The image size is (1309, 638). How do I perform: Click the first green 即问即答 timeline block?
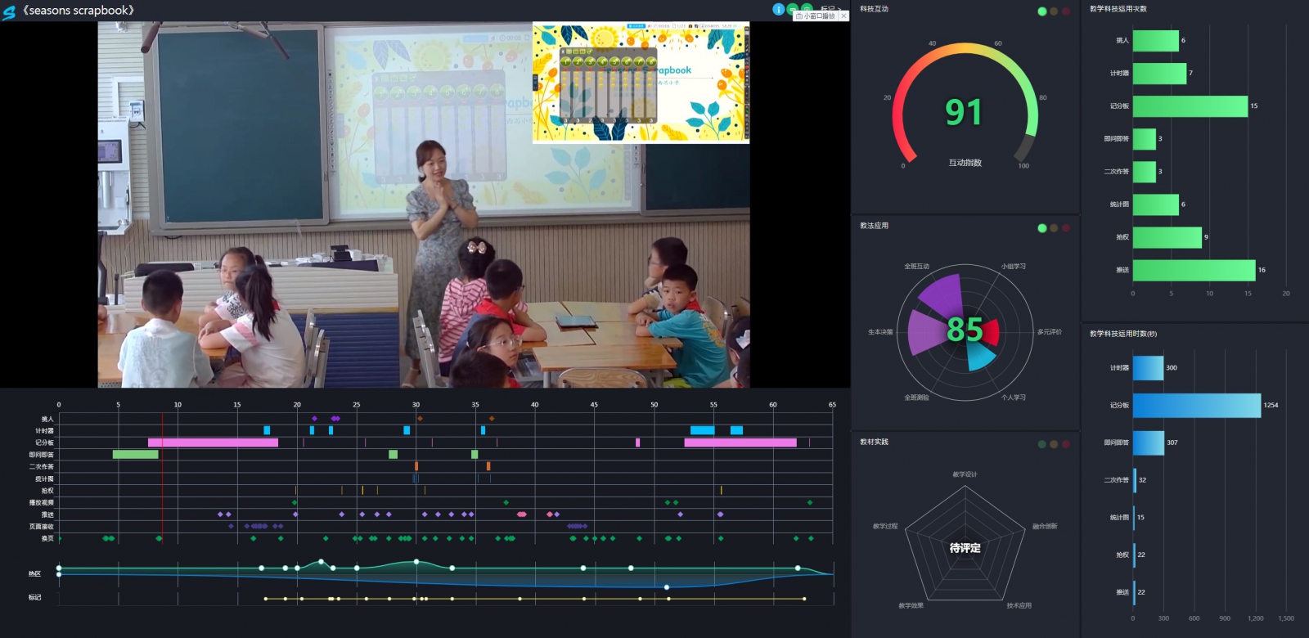click(135, 455)
